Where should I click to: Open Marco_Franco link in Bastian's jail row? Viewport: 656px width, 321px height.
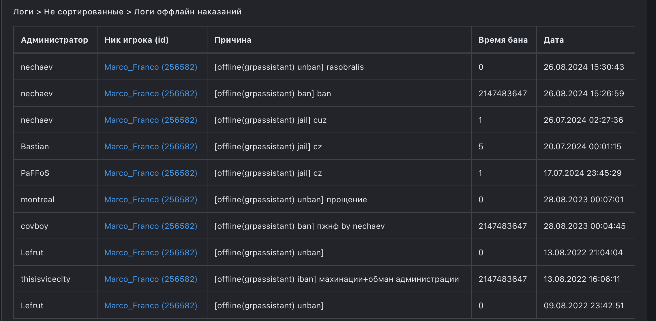[151, 147]
